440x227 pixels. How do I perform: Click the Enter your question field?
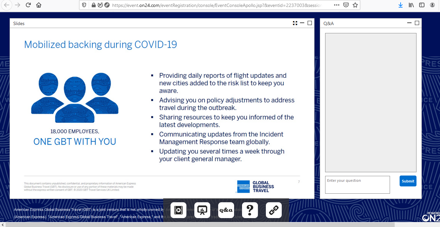pos(357,185)
